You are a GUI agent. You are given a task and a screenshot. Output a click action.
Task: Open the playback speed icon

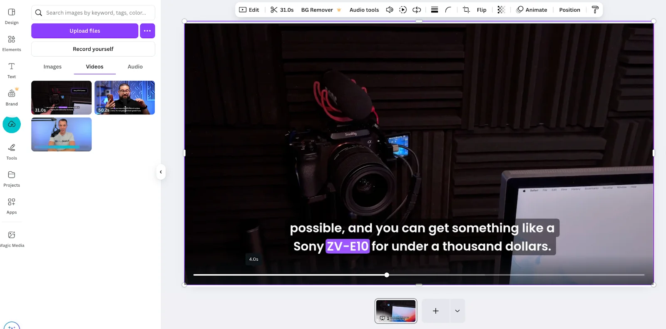click(403, 10)
